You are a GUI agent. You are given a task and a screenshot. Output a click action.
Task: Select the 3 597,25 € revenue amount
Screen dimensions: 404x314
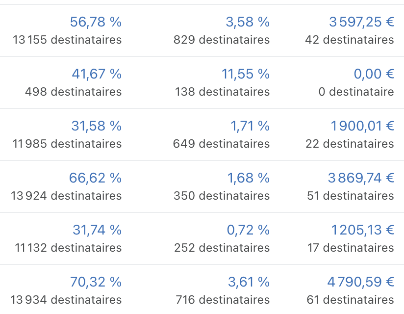(361, 22)
